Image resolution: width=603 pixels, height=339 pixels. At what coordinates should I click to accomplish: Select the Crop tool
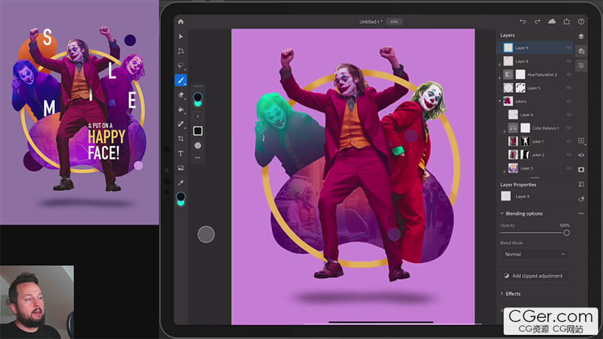(x=181, y=138)
